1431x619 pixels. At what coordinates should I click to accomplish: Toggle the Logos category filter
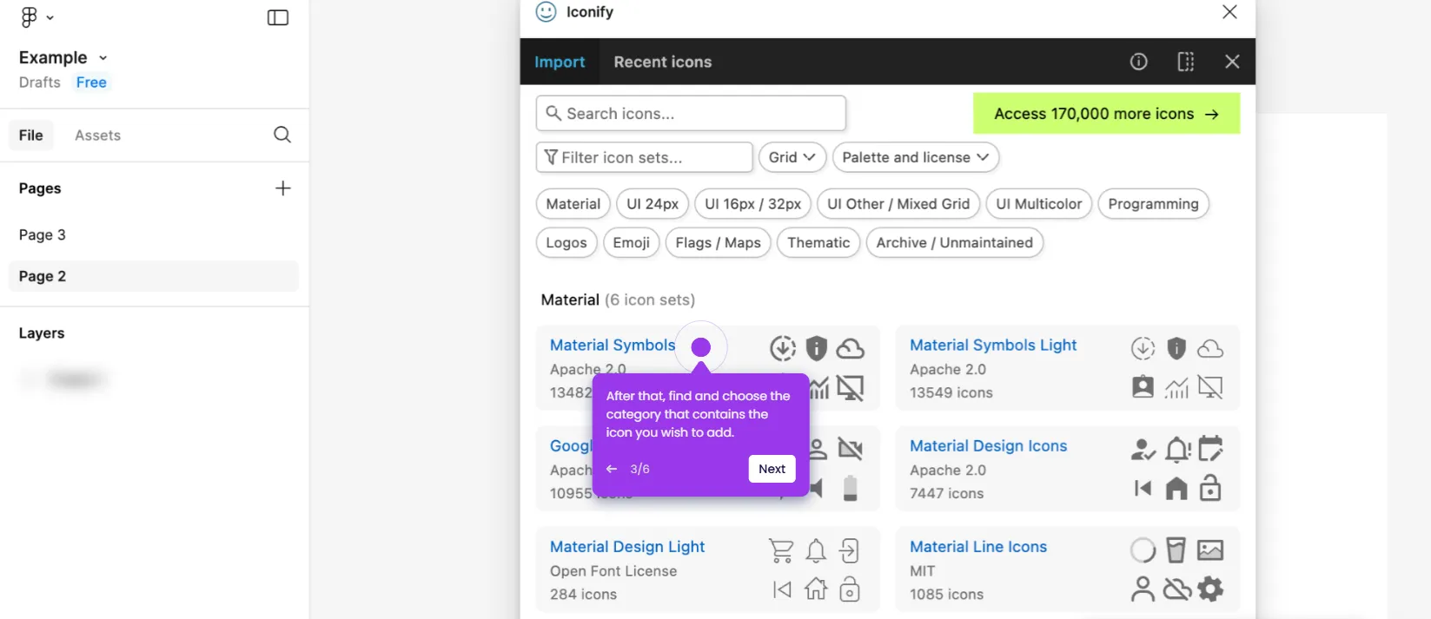[x=566, y=243]
